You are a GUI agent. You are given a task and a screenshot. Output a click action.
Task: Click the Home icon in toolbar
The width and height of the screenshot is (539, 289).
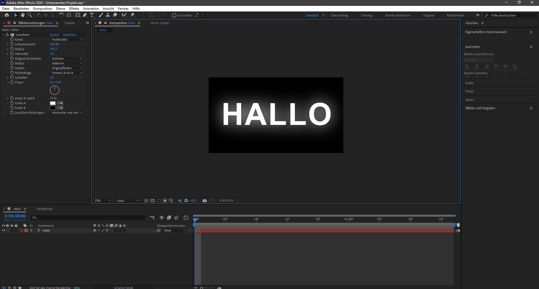point(7,15)
